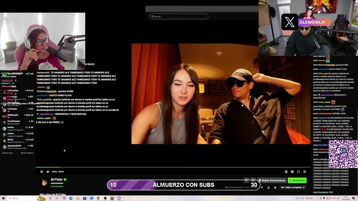Report the clip with warning icon
Viewport: 358px width, 201px height.
275,187
